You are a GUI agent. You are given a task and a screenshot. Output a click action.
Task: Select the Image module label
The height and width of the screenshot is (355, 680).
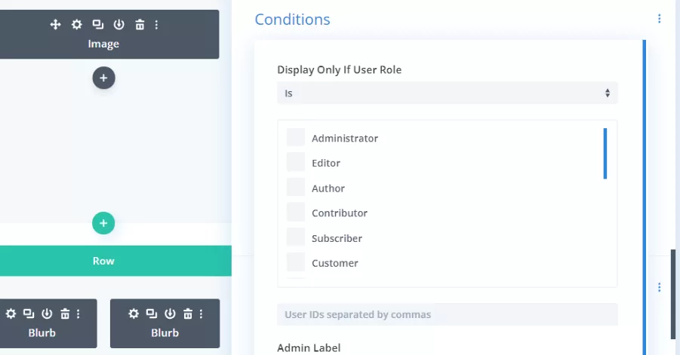click(x=103, y=44)
